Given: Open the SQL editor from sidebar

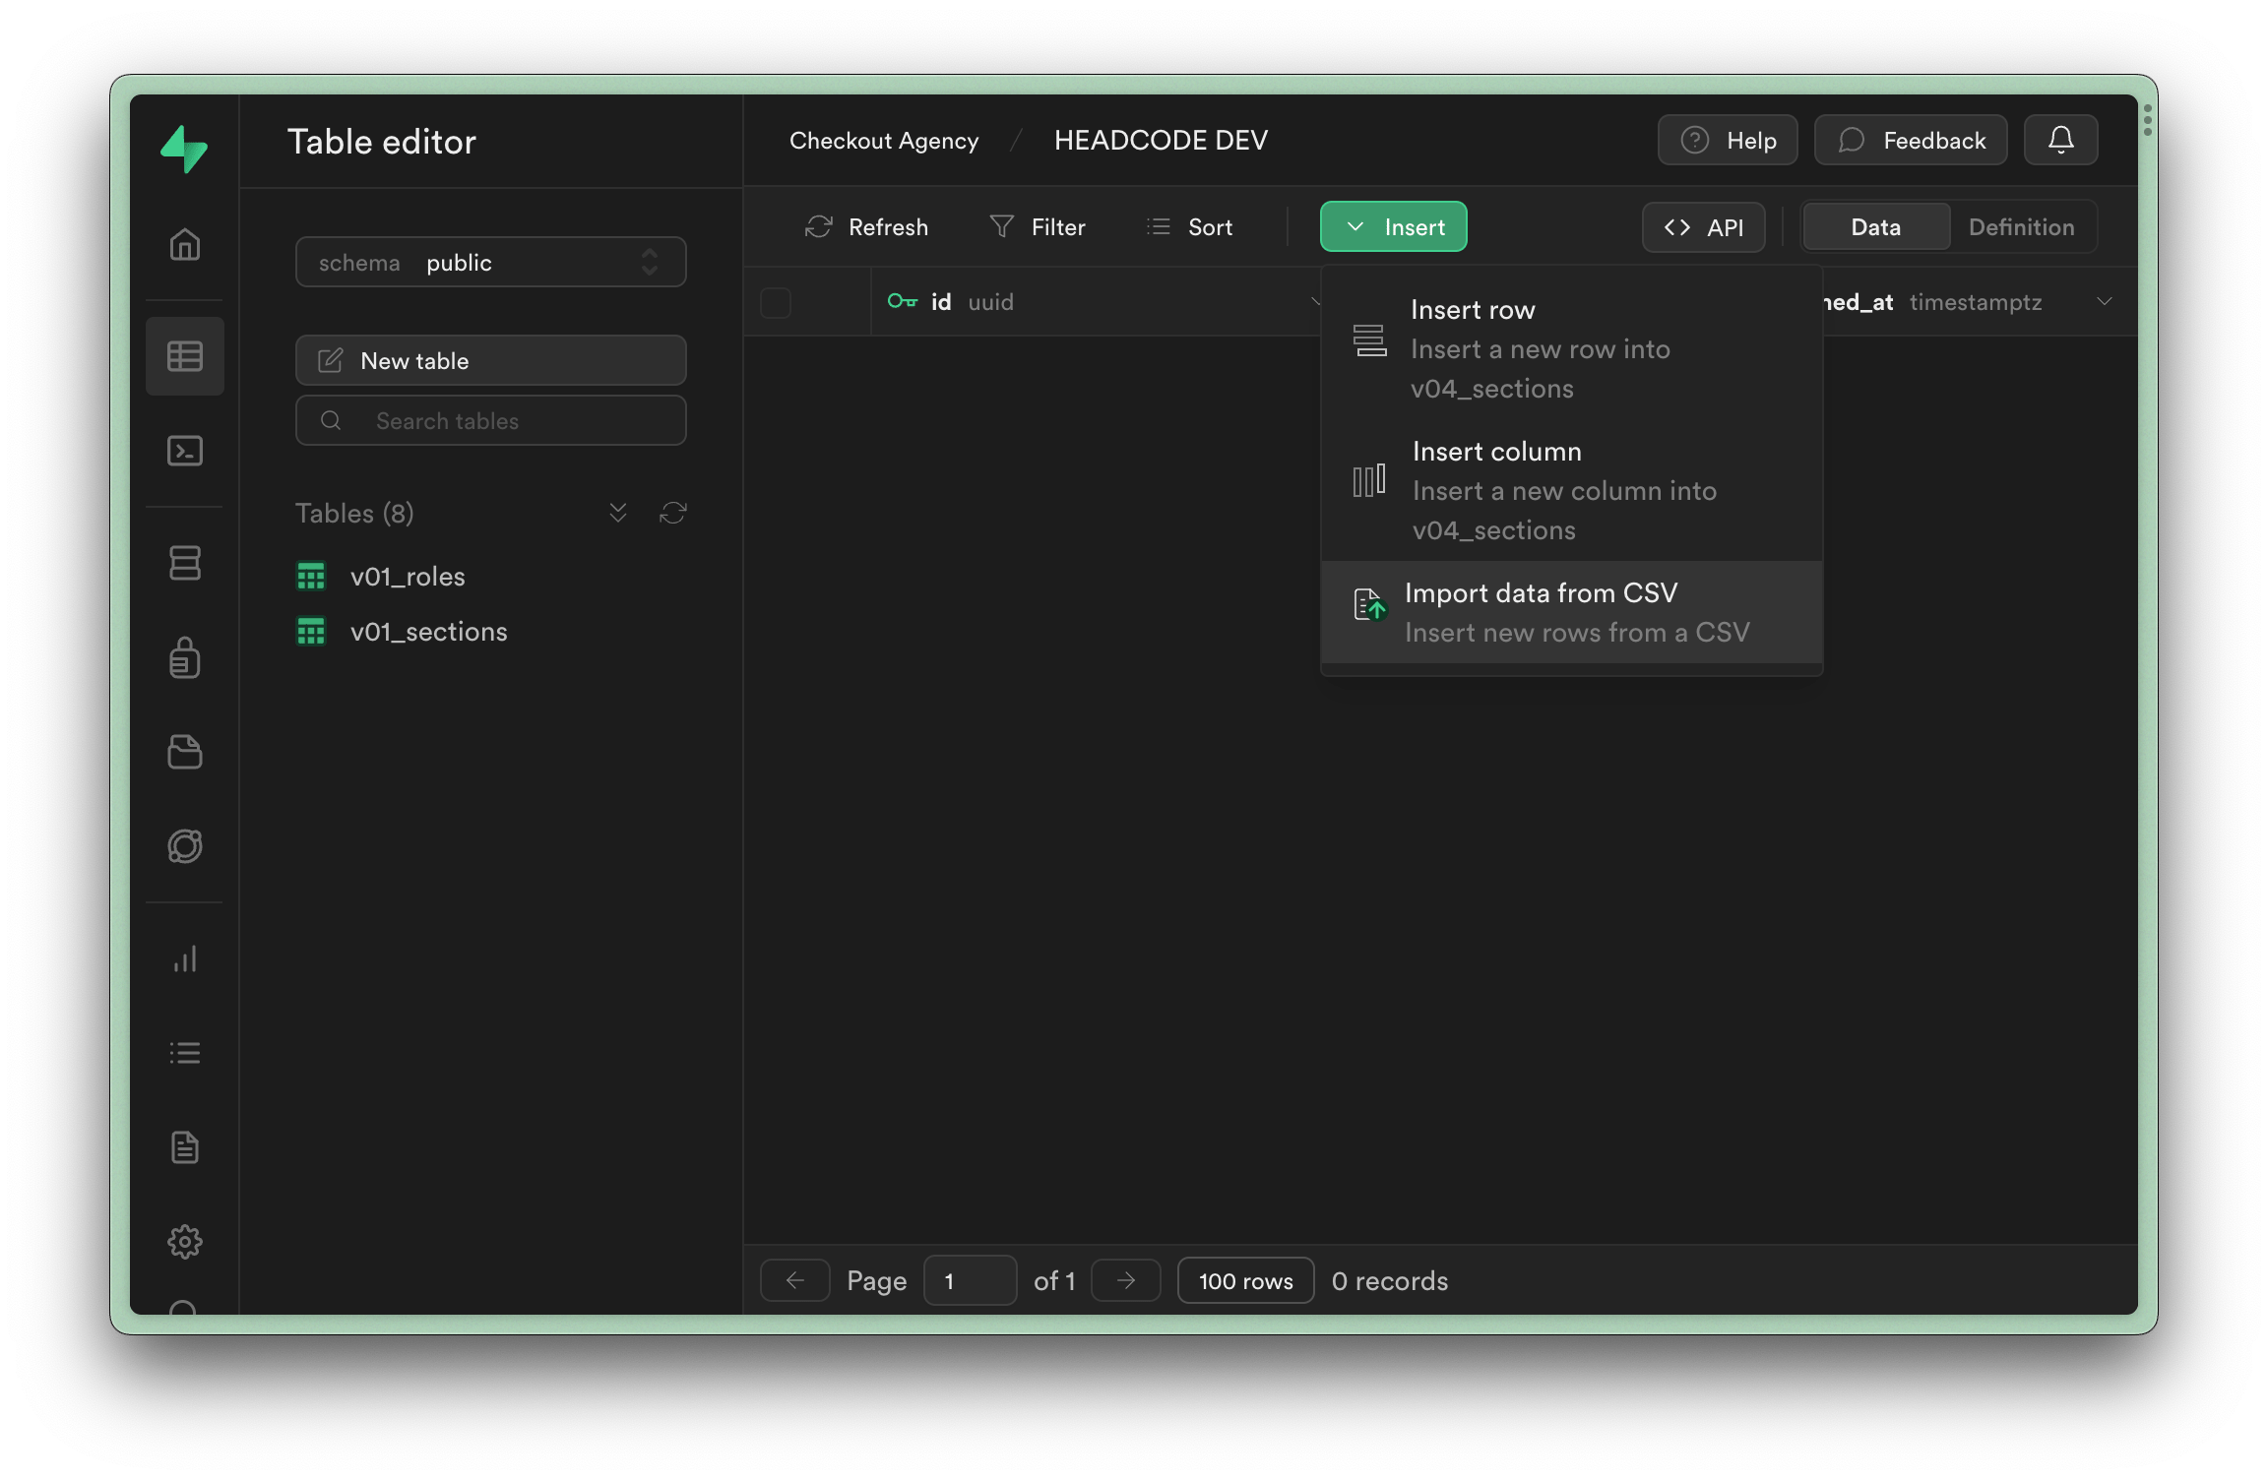Looking at the screenshot, I should click(x=185, y=451).
